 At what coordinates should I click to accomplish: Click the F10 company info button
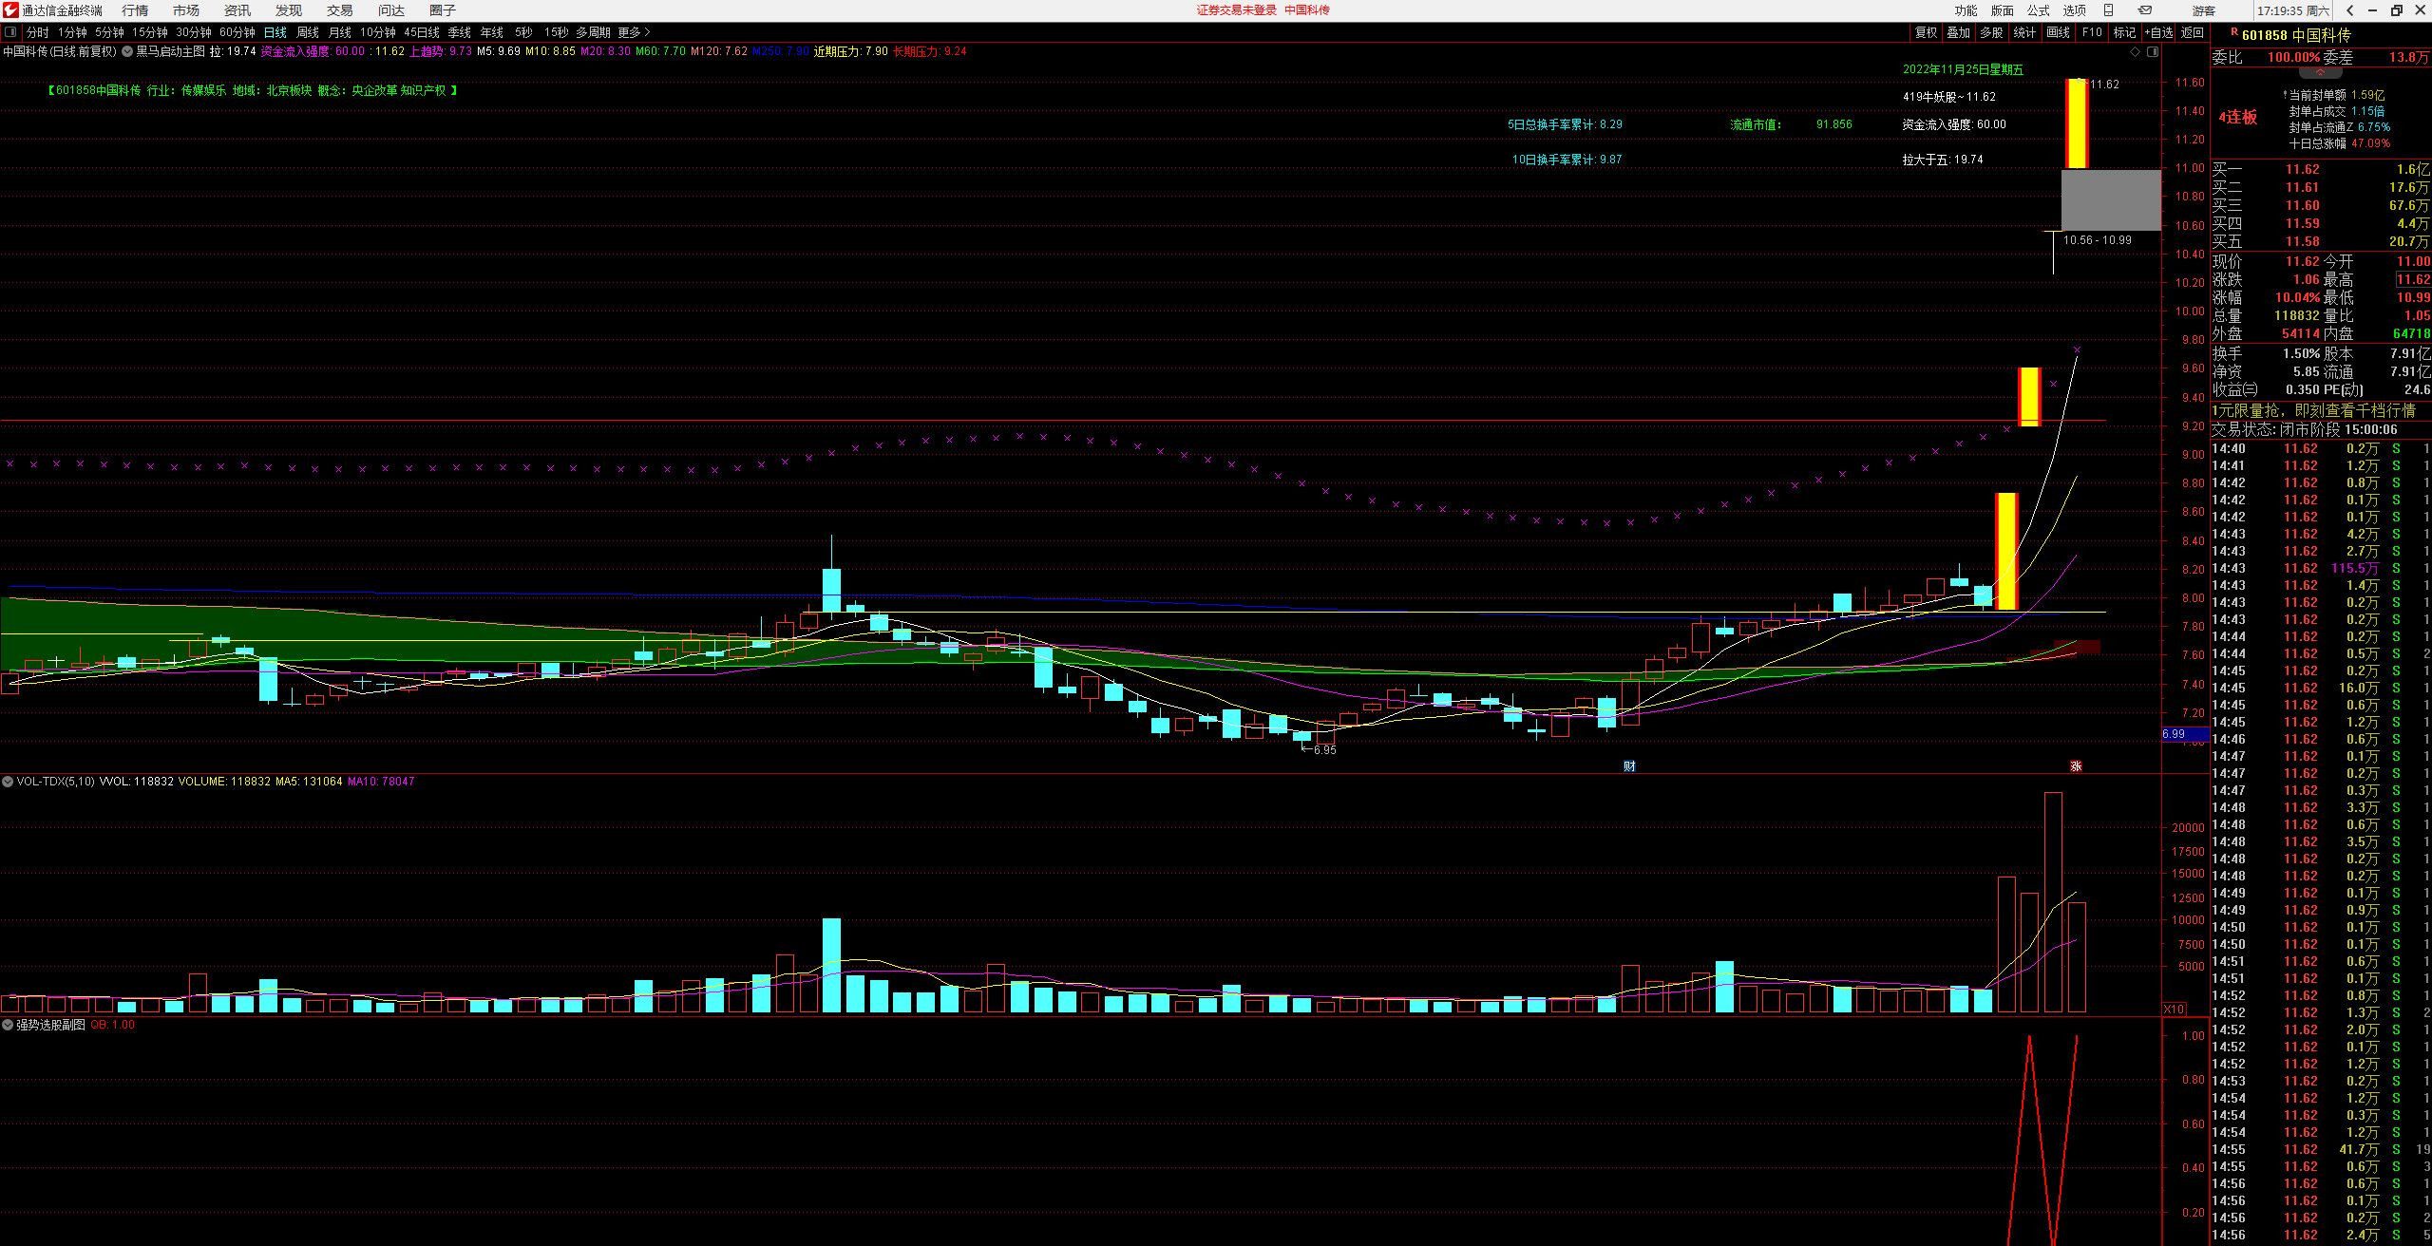click(2092, 32)
